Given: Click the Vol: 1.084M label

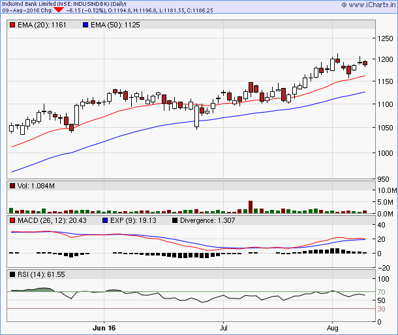Looking at the screenshot, I should tap(36, 186).
